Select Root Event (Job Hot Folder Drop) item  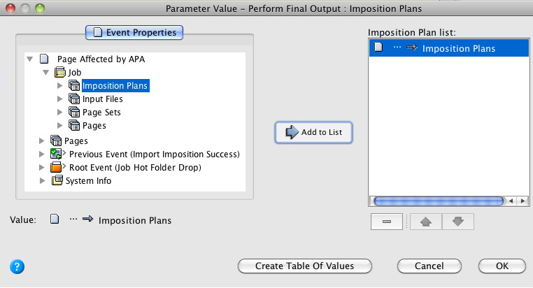pyautogui.click(x=135, y=168)
